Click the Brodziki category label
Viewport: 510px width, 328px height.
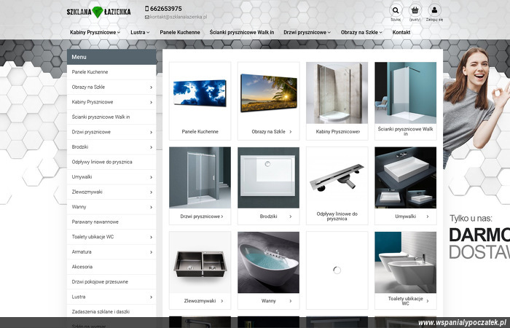click(268, 216)
